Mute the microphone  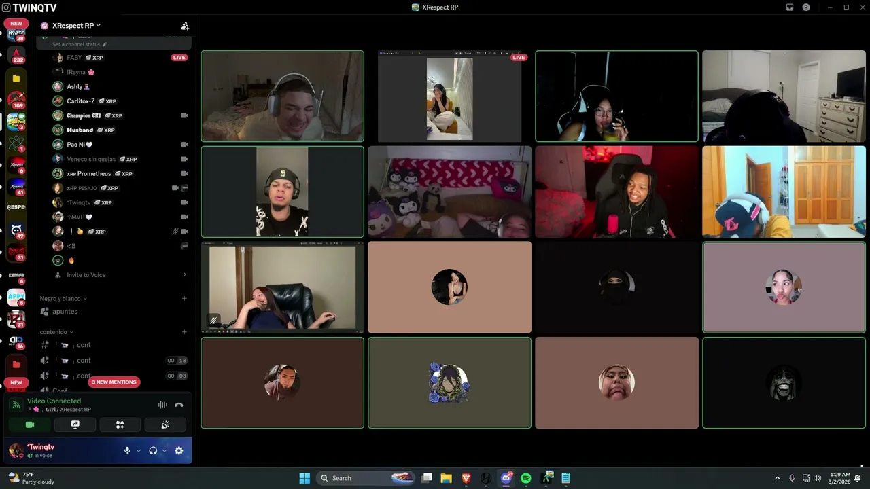(127, 450)
